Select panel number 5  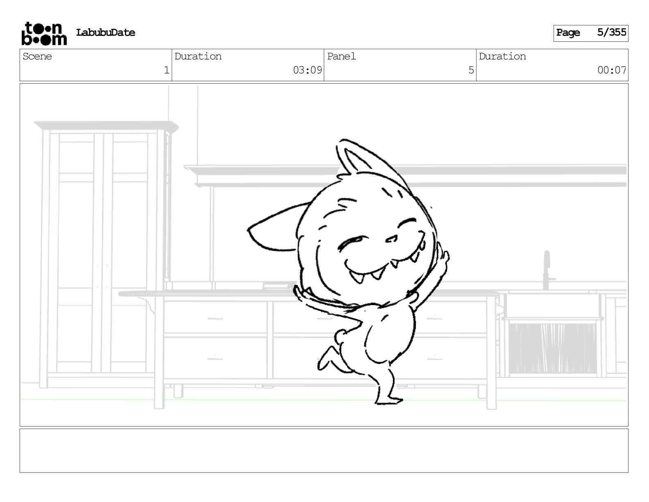click(471, 70)
